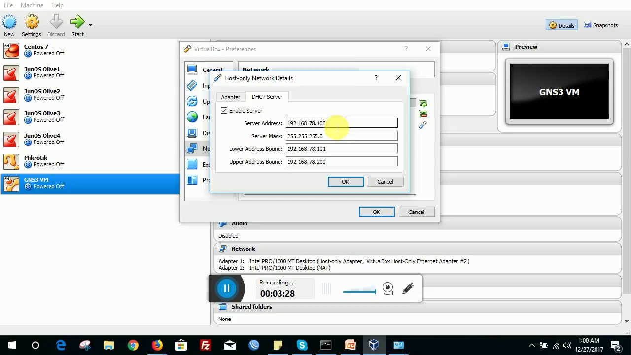Open help for Host-only Network Details dialog
The height and width of the screenshot is (355, 631).
pyautogui.click(x=376, y=78)
